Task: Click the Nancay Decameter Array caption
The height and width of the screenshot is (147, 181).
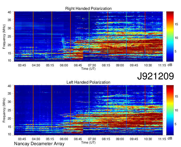Action: [x=39, y=144]
